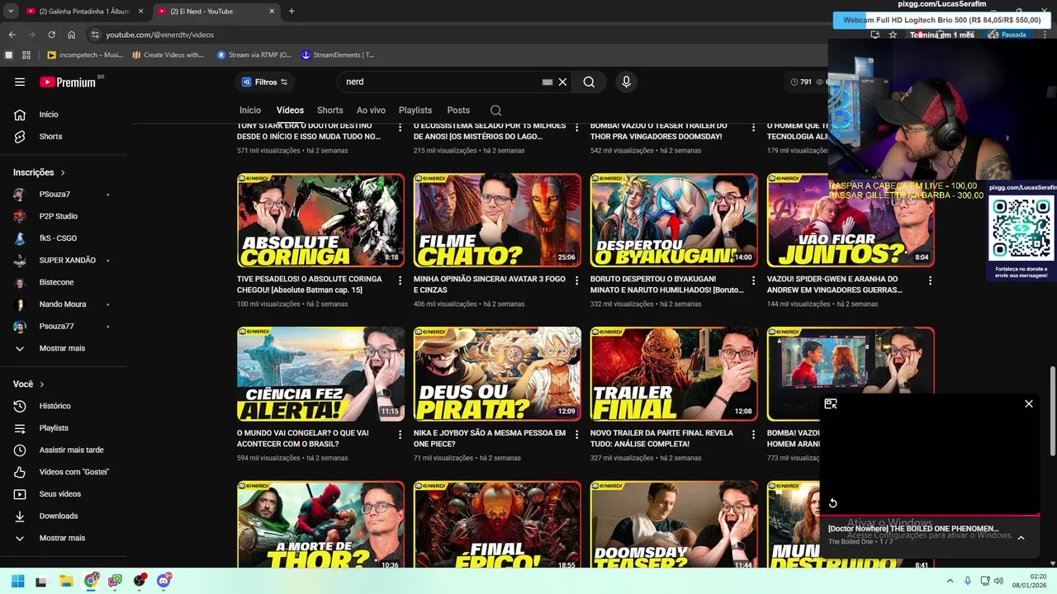This screenshot has width=1057, height=594.
Task: Reload the page in the browser toolbar
Action: pyautogui.click(x=51, y=35)
